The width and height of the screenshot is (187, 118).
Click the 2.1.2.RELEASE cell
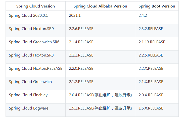(x=100, y=83)
